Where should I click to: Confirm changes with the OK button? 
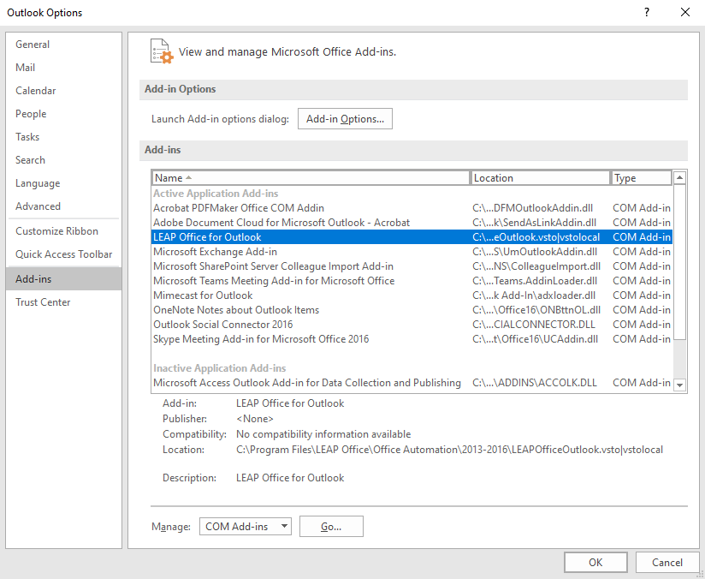click(595, 563)
